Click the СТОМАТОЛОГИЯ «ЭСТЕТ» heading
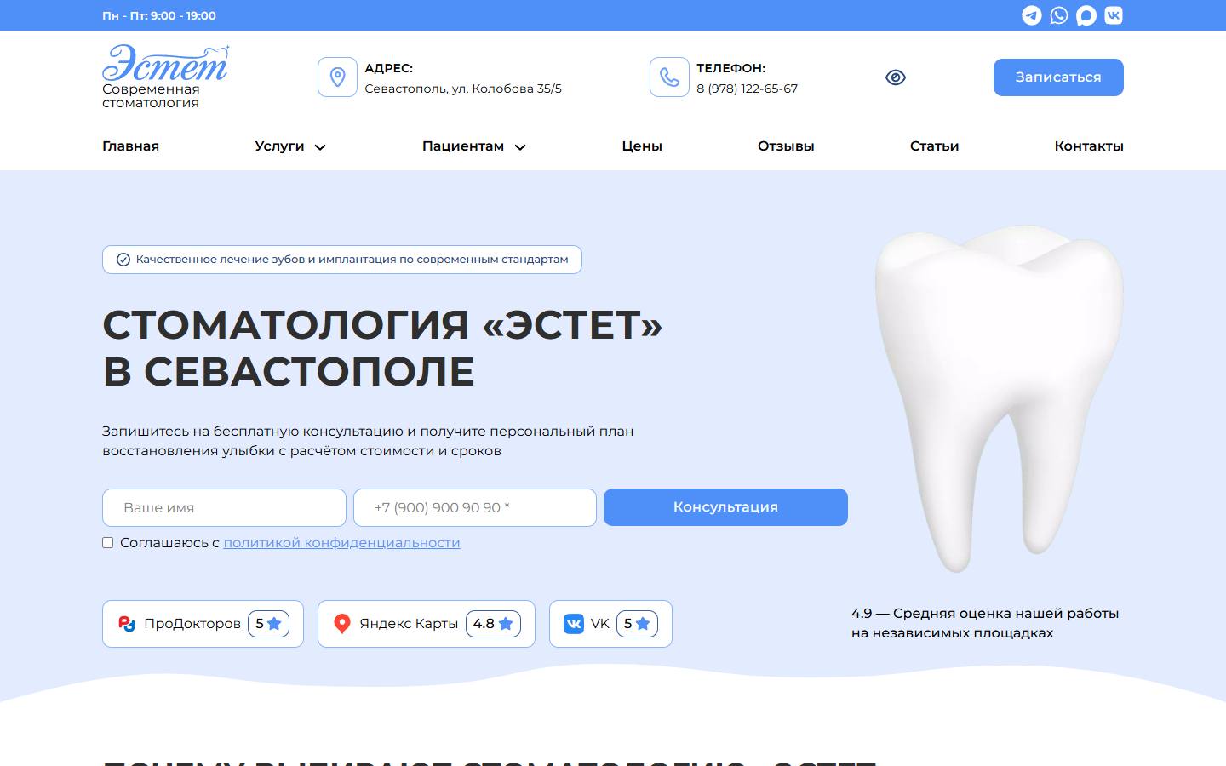 pos(382,348)
